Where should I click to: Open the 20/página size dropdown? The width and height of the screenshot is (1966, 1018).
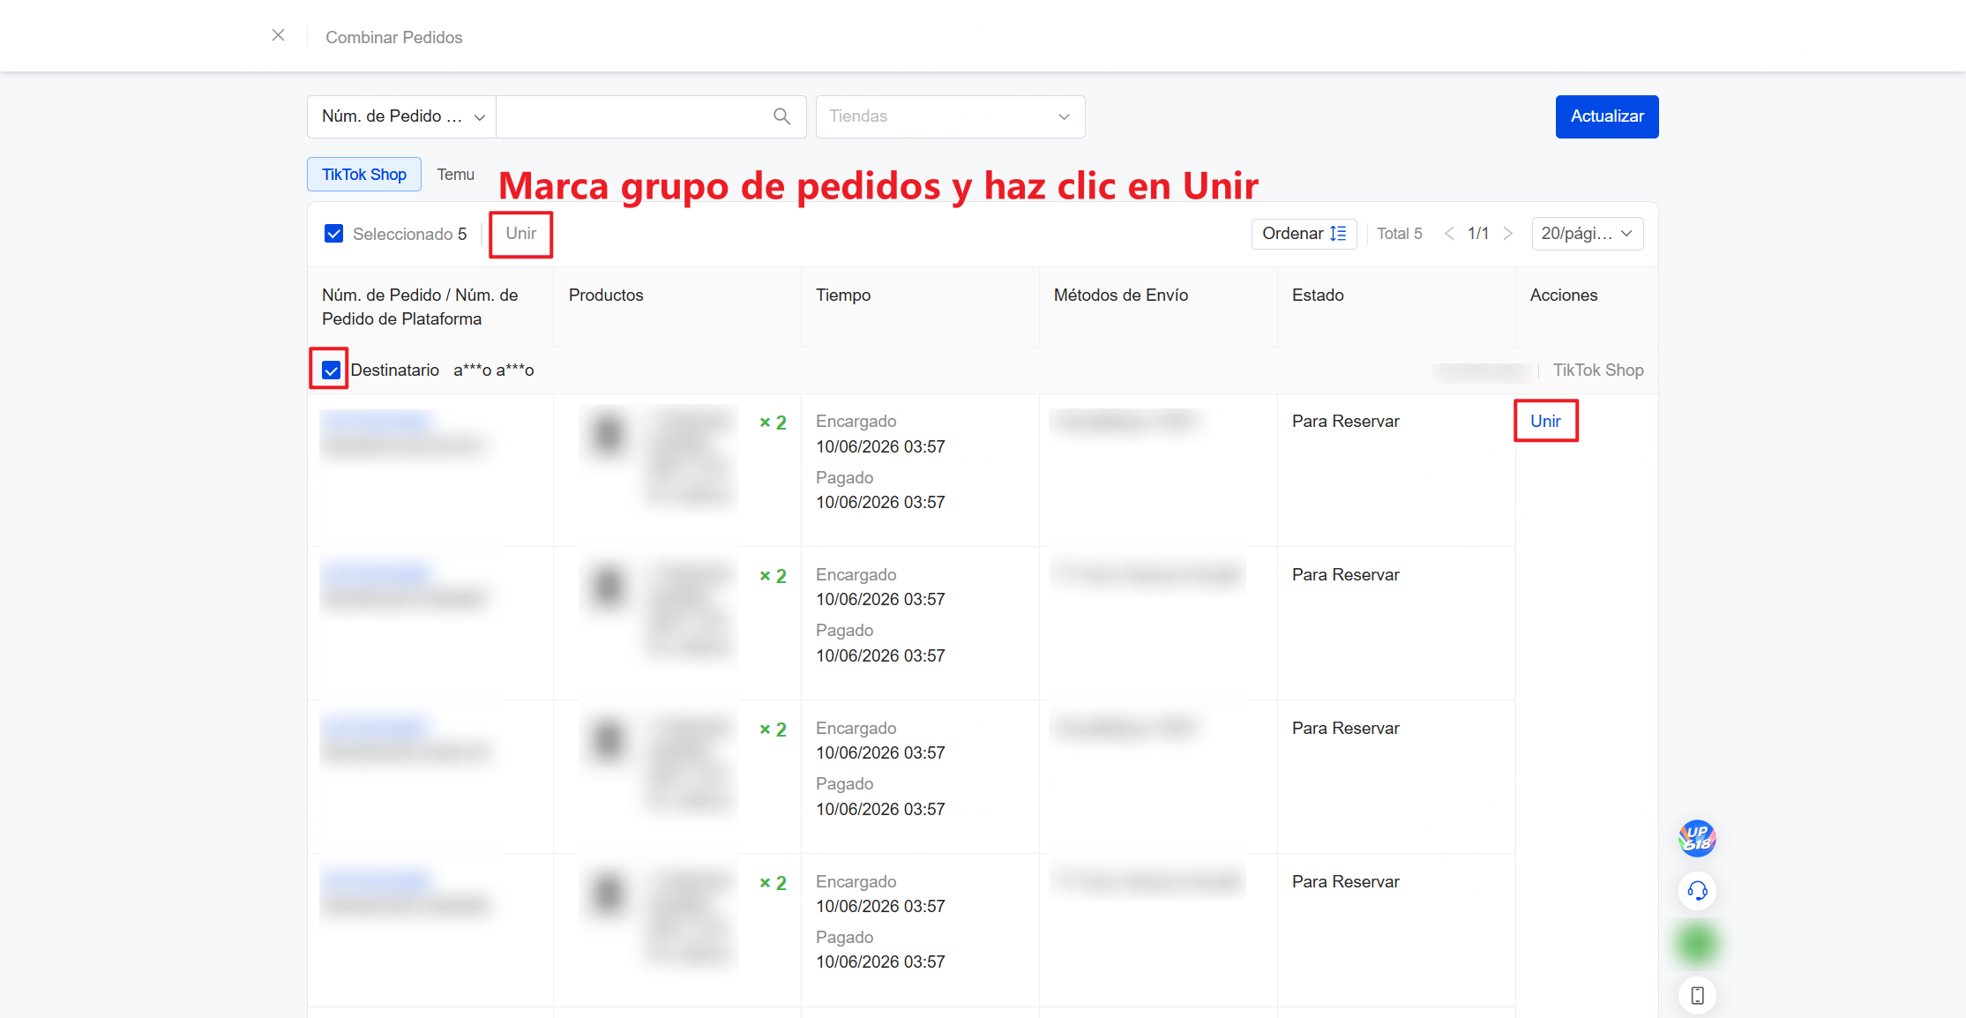coord(1587,234)
